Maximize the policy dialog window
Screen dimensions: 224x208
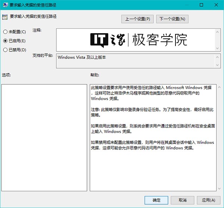point(201,5)
